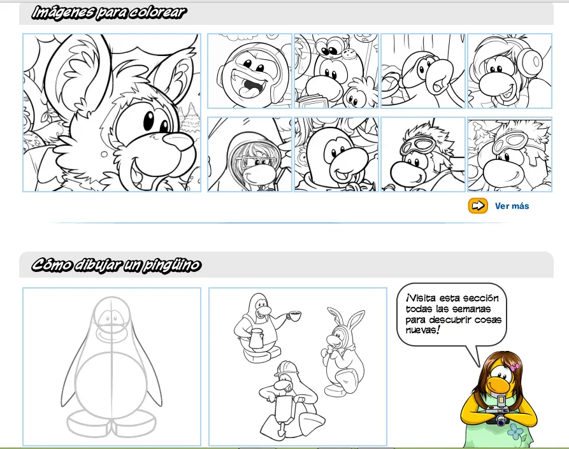Select the penguin wearing headphones coloring page
Viewport: 569px width, 449px height.
click(x=510, y=70)
